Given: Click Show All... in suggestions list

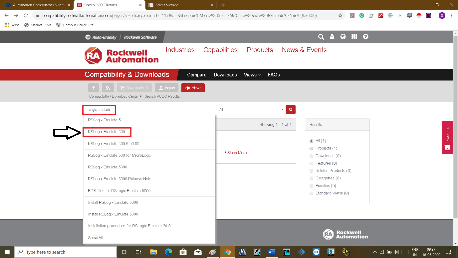Looking at the screenshot, I should click(149, 238).
